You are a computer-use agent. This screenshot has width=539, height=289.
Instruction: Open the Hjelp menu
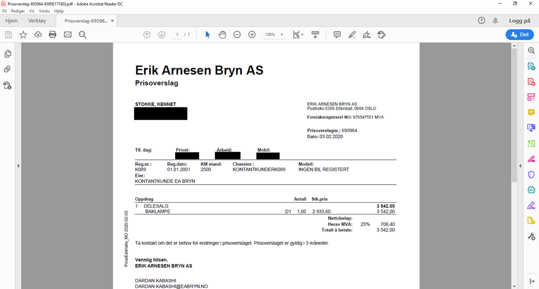[59, 11]
